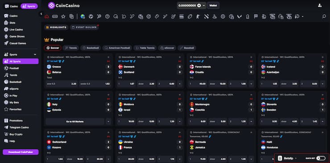Screen dimensions: 330x163
Task: Collapse sidebar with the left arrow
Action: coord(41,14)
